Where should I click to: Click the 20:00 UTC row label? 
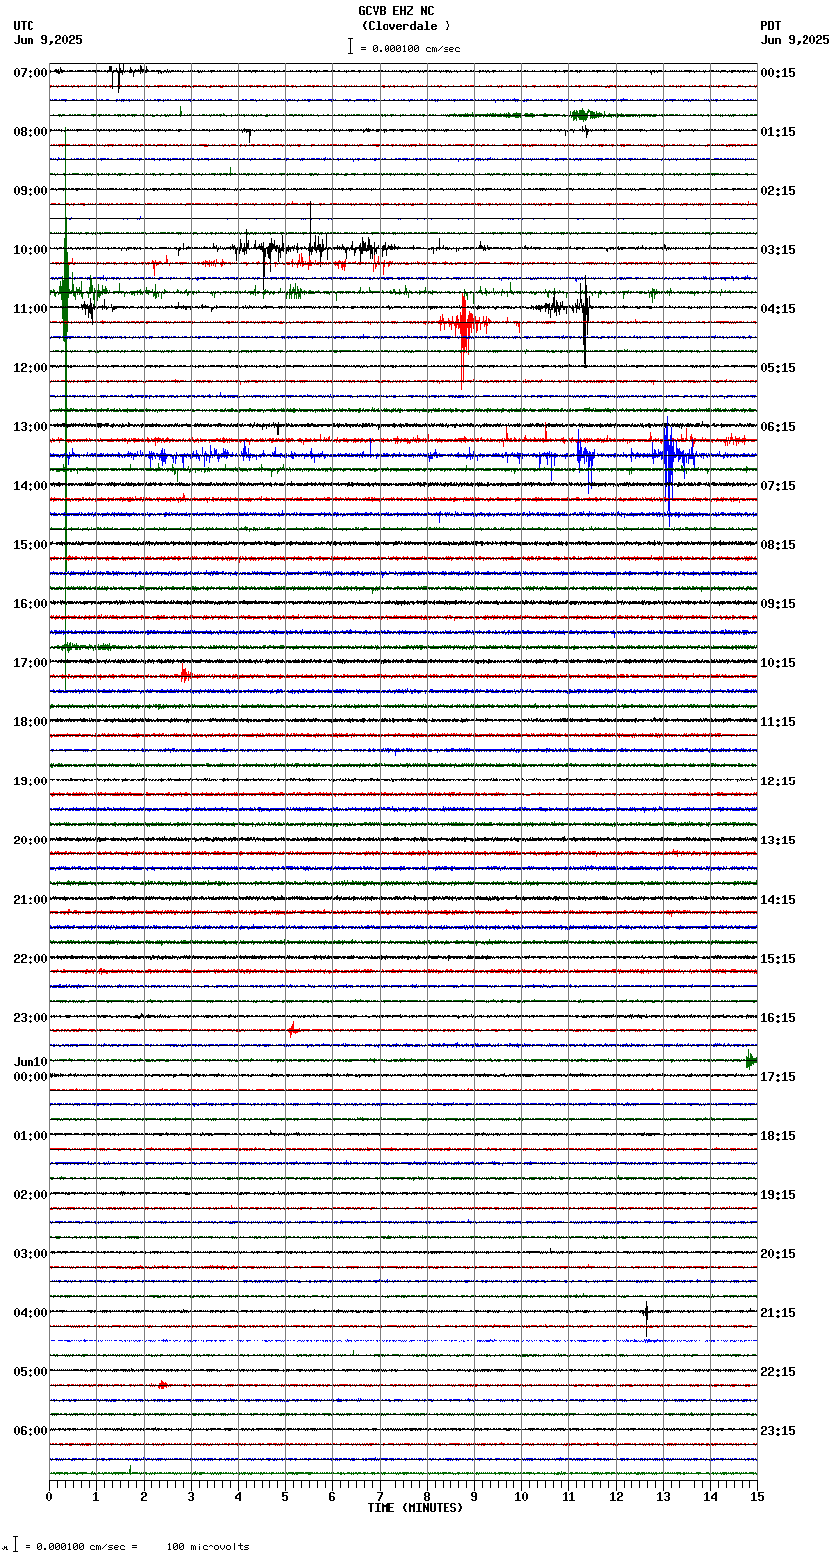tap(30, 841)
